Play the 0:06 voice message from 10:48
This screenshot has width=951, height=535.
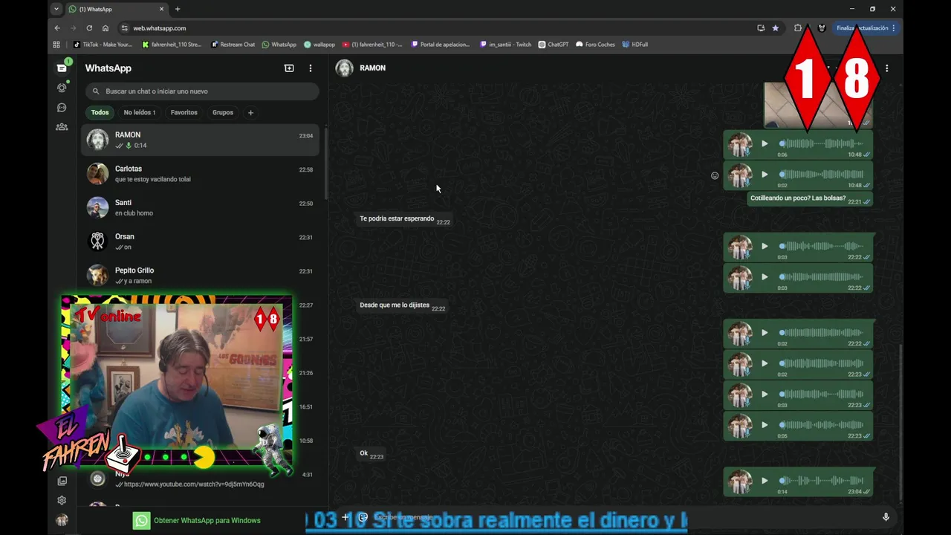765,143
